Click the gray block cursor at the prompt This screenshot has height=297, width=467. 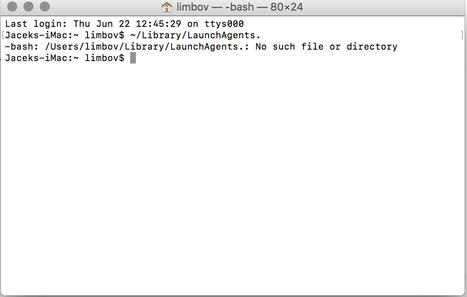click(133, 58)
